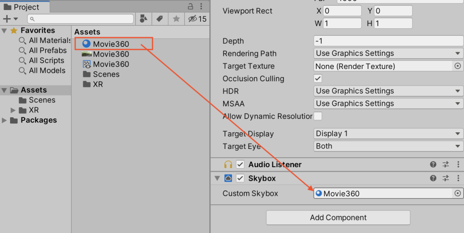Click the Add Component button
464x233 pixels.
coord(338,218)
